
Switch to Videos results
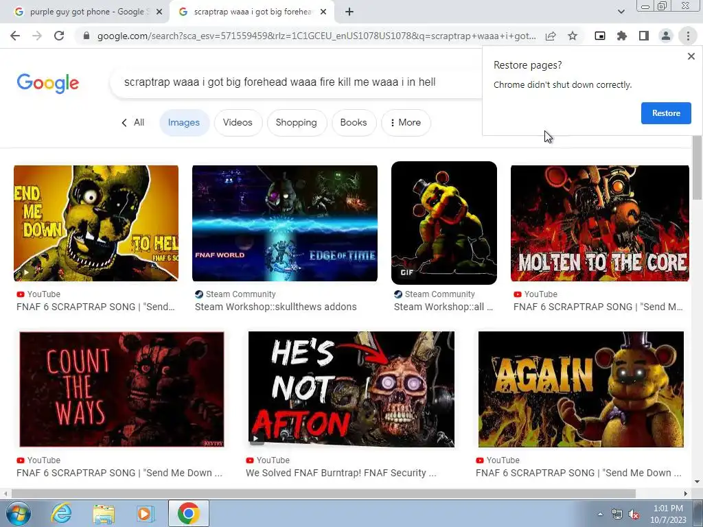point(238,122)
